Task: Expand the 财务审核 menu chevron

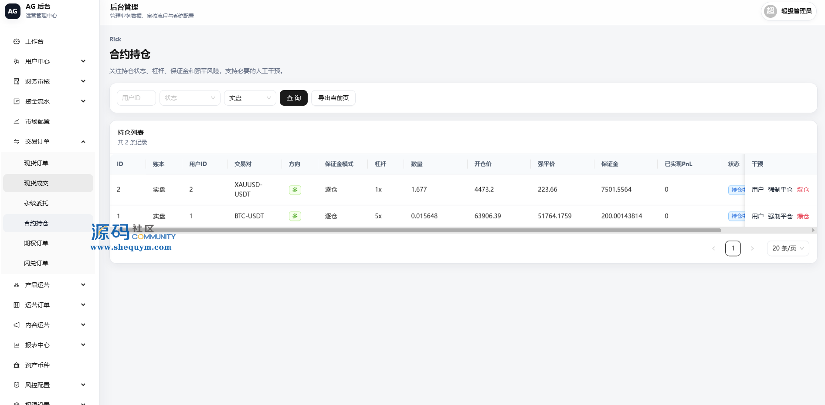Action: (83, 81)
